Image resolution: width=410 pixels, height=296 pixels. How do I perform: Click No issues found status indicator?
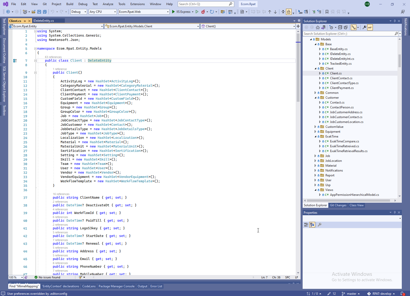tap(47, 277)
